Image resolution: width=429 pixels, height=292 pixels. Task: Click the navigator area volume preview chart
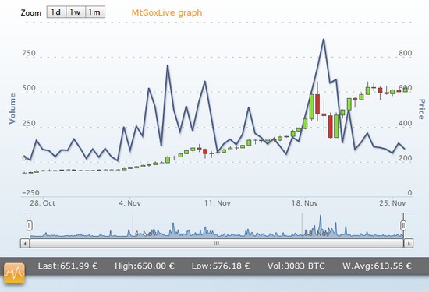(216, 226)
